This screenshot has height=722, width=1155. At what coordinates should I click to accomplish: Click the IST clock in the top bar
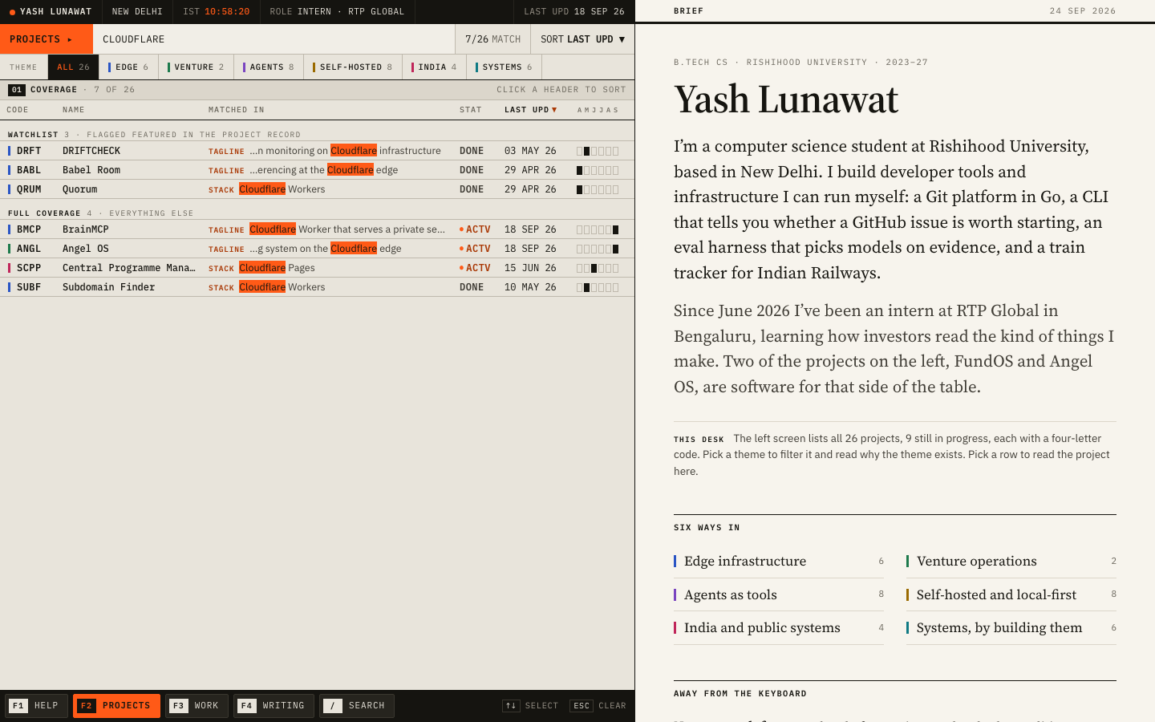(216, 12)
